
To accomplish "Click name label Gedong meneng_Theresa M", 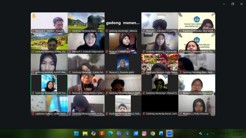I will click(162, 51).
